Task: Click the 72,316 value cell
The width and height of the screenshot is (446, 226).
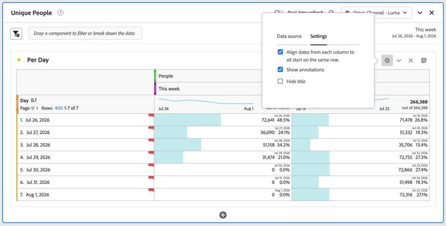Action: [361, 195]
